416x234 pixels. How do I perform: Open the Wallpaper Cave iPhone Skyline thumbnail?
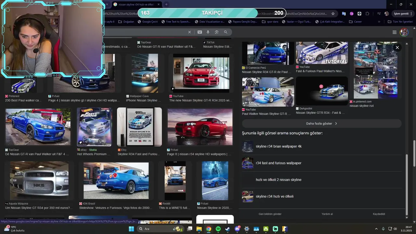coord(145,73)
